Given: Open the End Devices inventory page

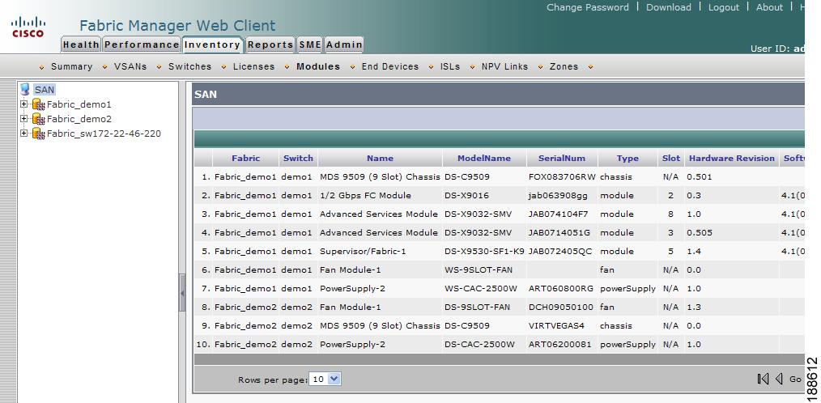Looking at the screenshot, I should pyautogui.click(x=390, y=66).
